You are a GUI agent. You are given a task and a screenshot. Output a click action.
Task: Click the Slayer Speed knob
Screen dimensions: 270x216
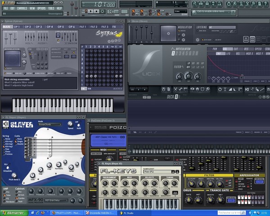pyautogui.click(x=70, y=124)
